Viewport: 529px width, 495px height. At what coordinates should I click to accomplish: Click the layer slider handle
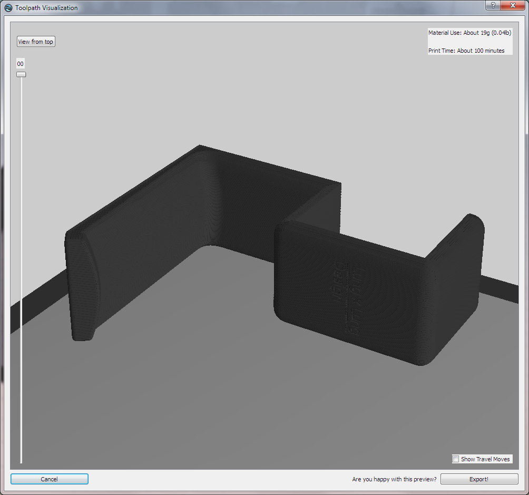click(x=21, y=74)
